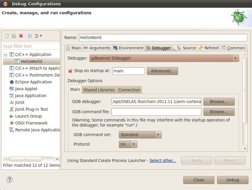The height and width of the screenshot is (190, 252).
Task: Click the Stop on startup main field
Action: tap(128, 71)
